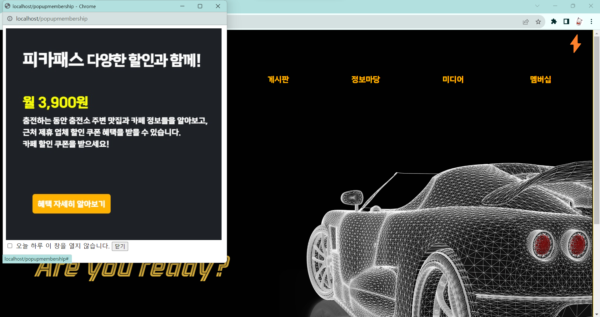This screenshot has height=317, width=600.
Task: Click the share page icon in address bar
Action: [526, 22]
